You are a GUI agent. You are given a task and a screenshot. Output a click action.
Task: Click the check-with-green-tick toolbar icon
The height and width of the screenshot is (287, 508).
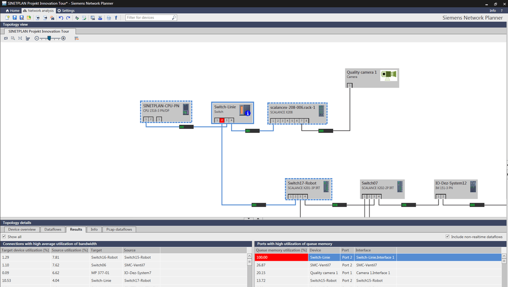[x=77, y=18]
